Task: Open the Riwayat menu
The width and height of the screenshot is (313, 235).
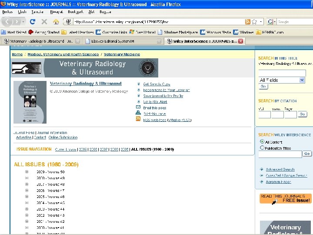Action: click(x=57, y=12)
